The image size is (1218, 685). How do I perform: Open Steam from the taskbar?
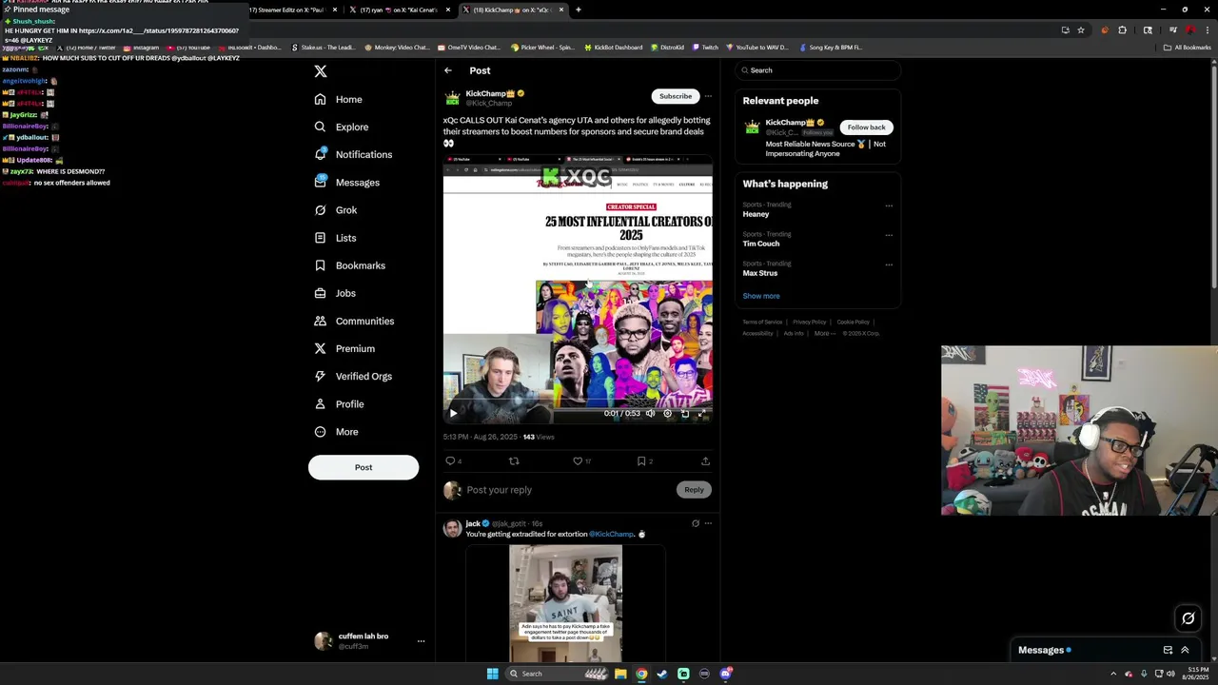(x=662, y=674)
